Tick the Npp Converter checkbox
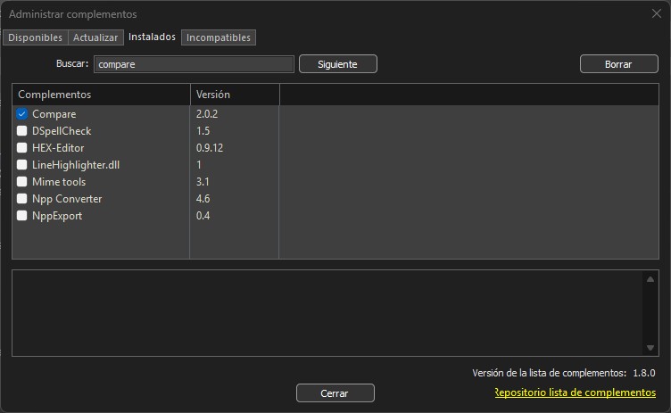The image size is (671, 413). pos(21,199)
